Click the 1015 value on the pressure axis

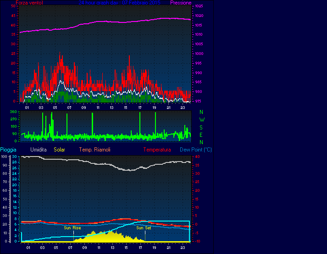click(199, 25)
